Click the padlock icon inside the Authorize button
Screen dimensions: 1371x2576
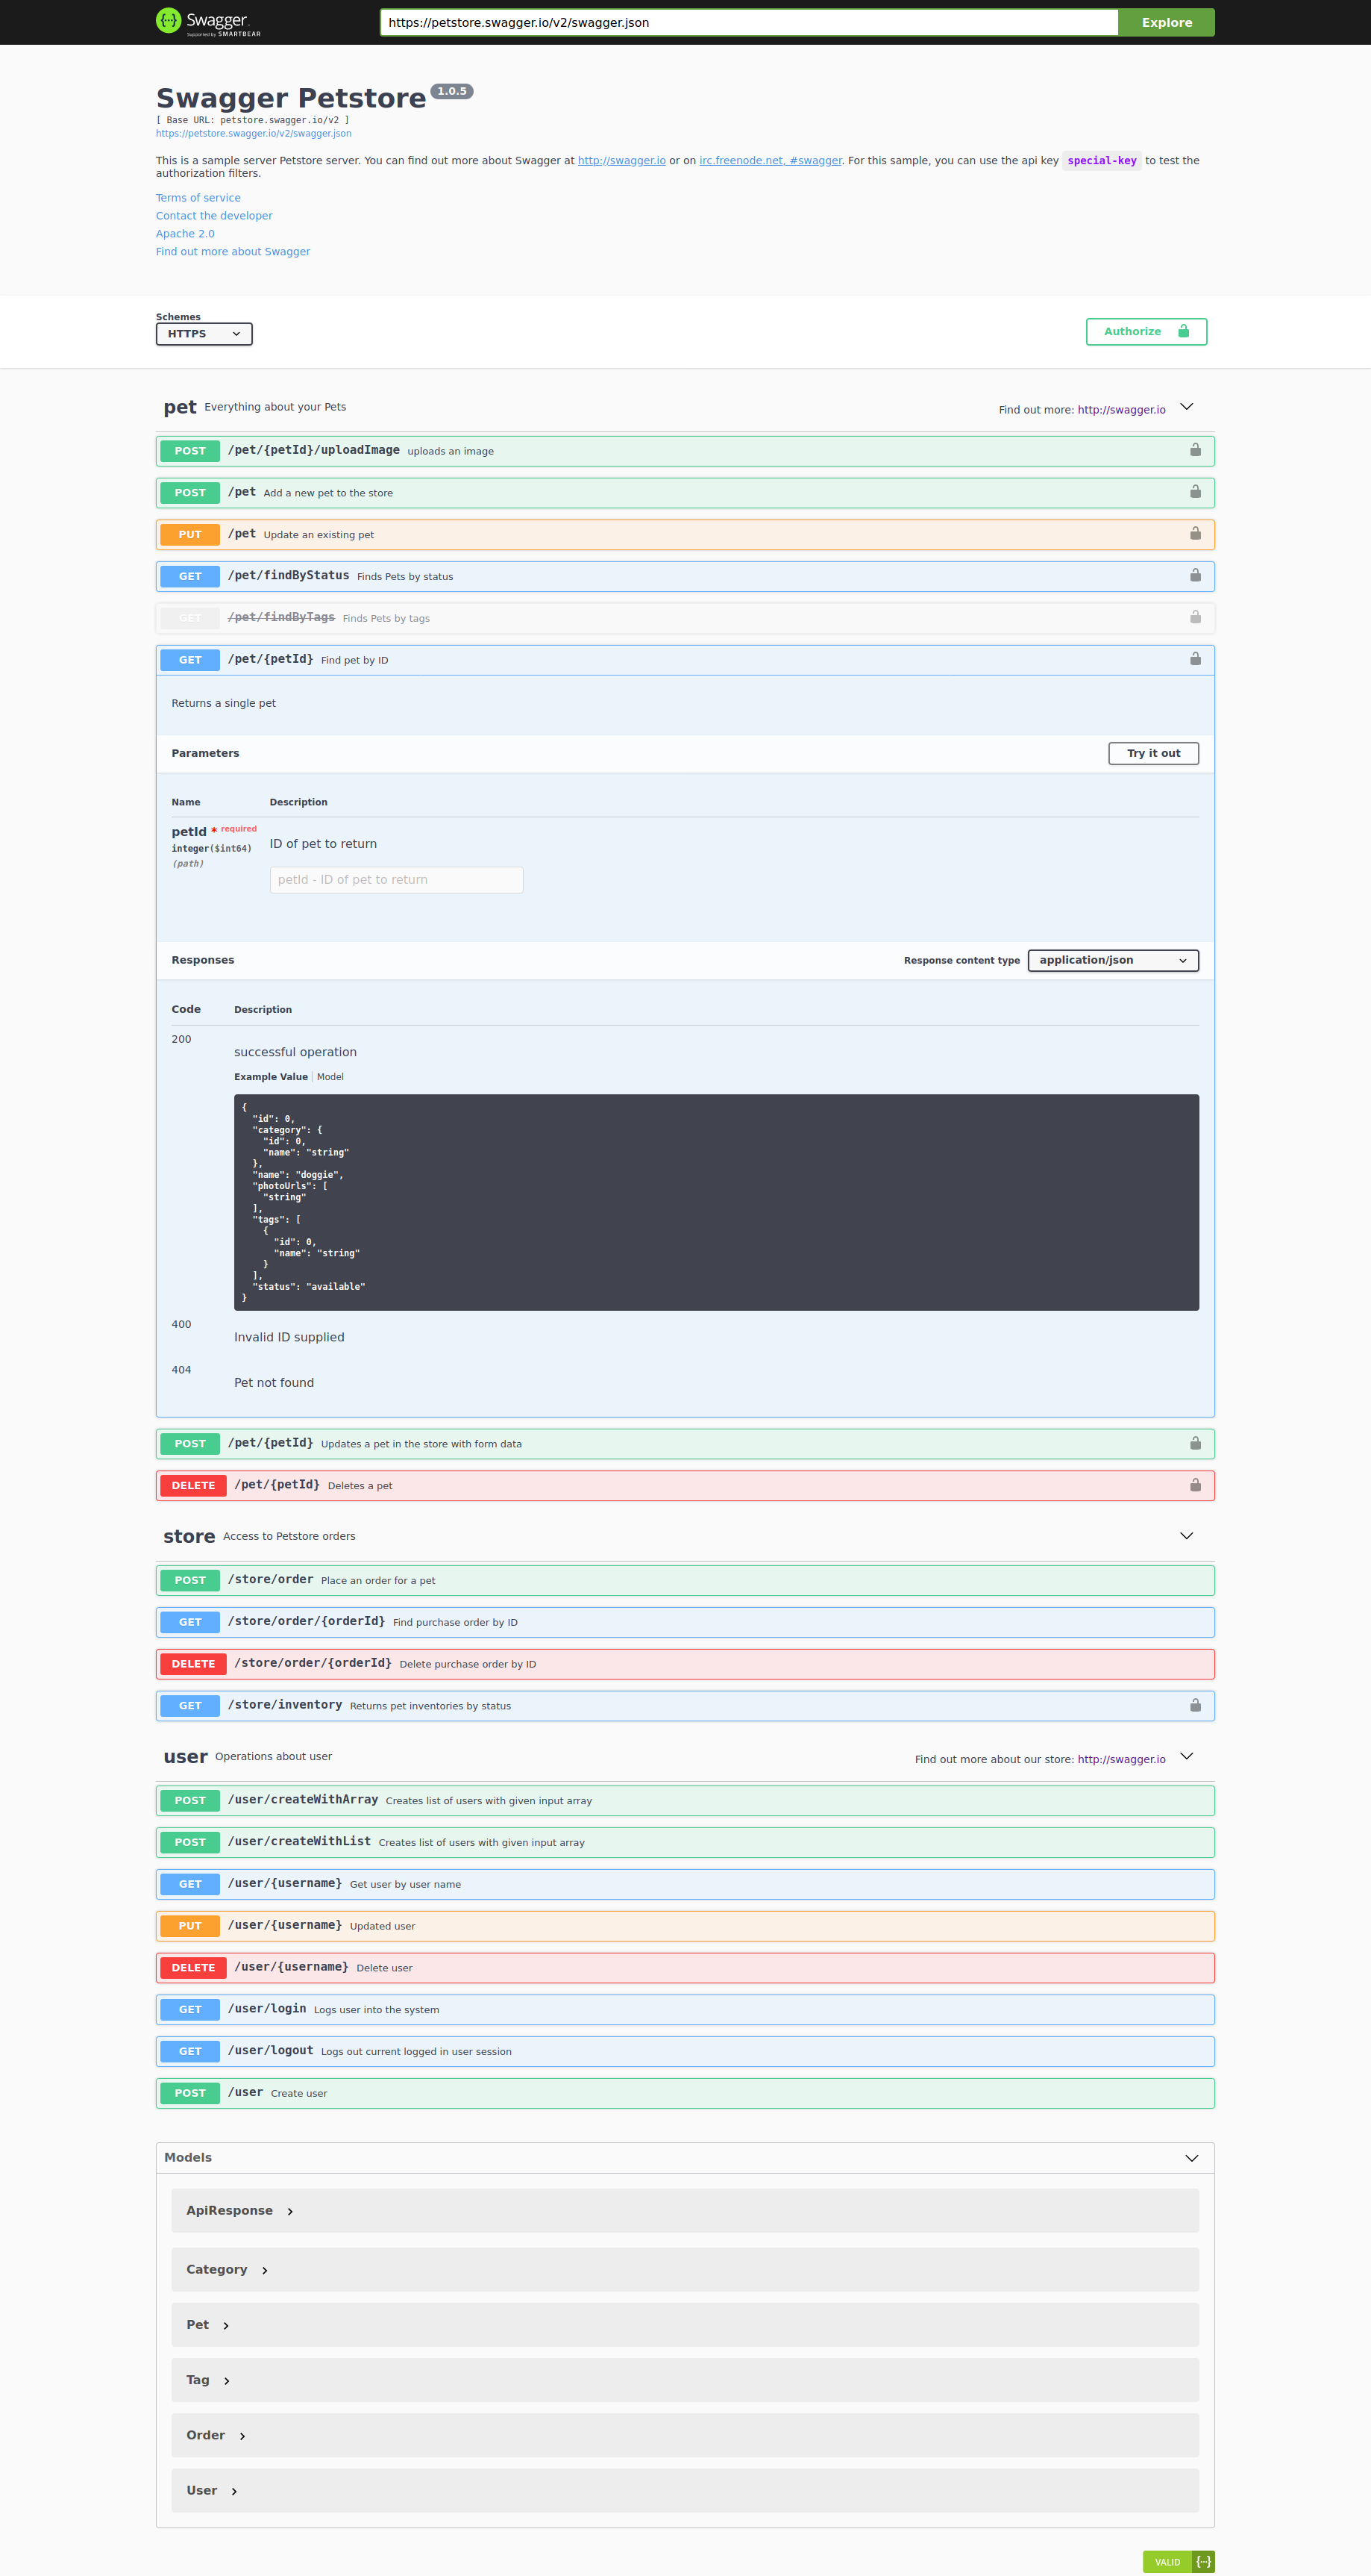1183,331
